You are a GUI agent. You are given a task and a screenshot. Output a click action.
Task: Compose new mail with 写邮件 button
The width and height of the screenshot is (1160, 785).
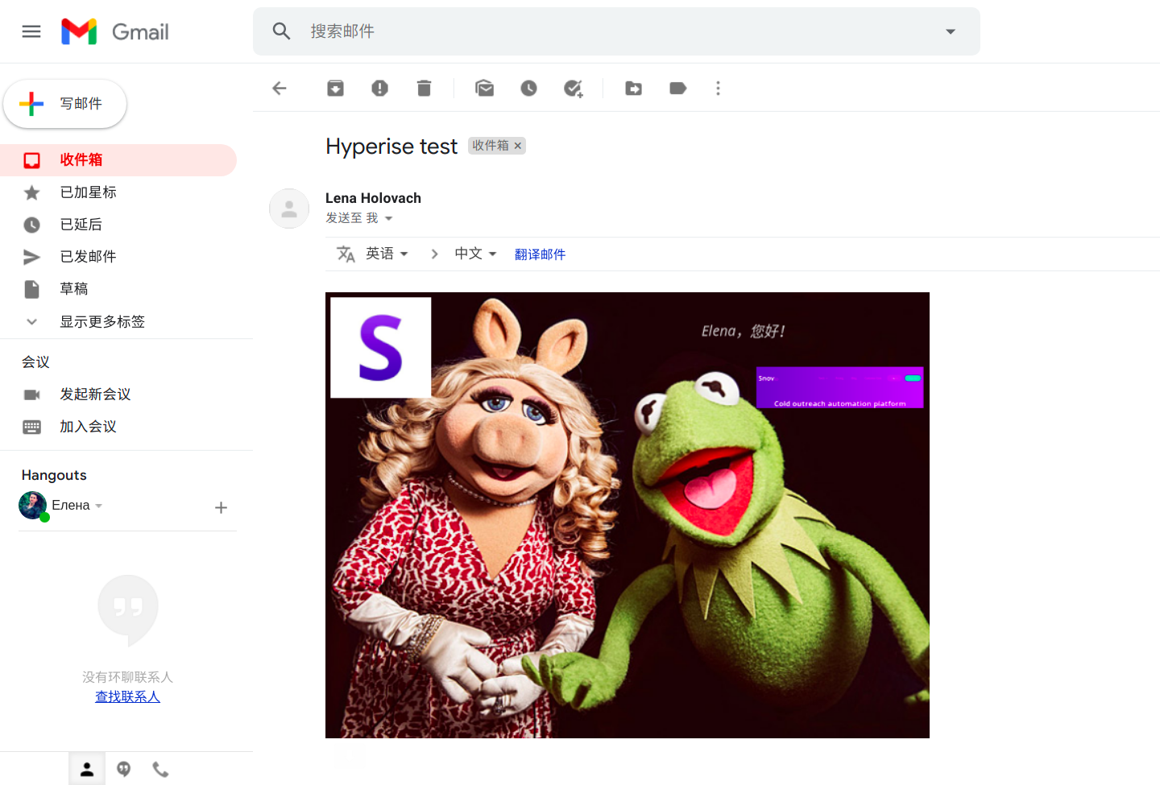click(65, 104)
